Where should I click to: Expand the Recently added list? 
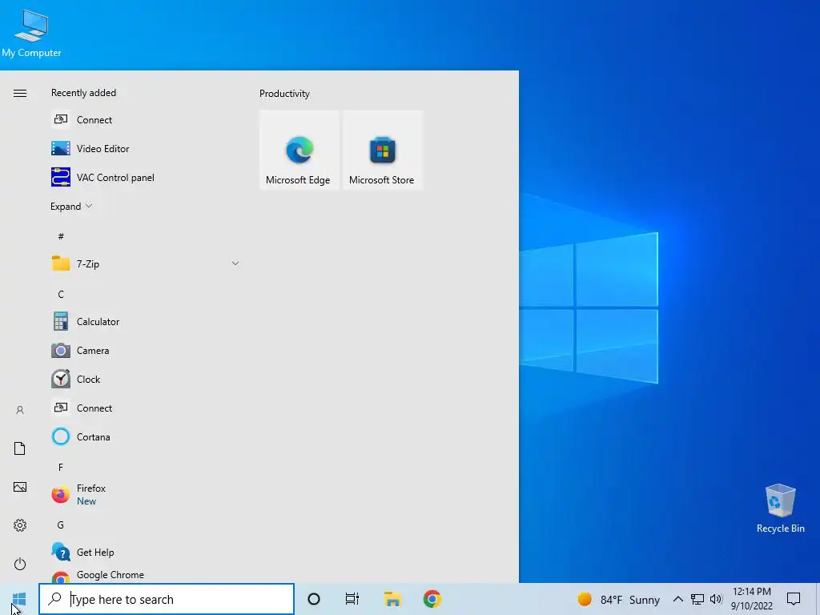point(71,206)
